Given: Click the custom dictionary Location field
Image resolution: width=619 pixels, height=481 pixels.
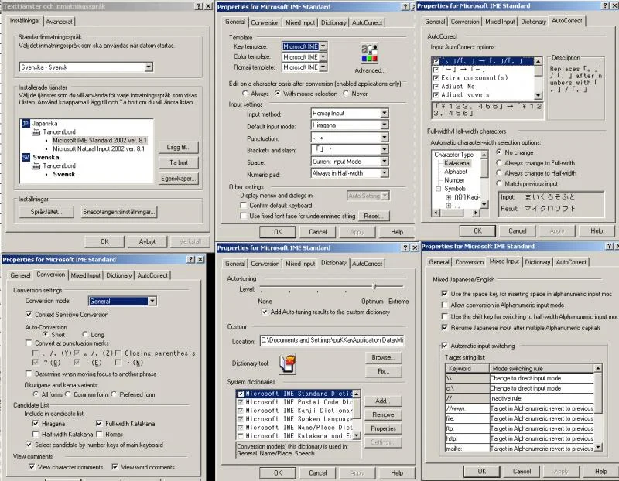Looking at the screenshot, I should 332,340.
